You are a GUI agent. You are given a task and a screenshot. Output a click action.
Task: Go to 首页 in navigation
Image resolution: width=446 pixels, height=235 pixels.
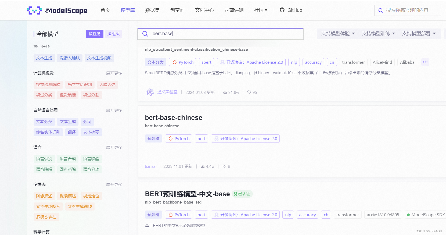(105, 10)
